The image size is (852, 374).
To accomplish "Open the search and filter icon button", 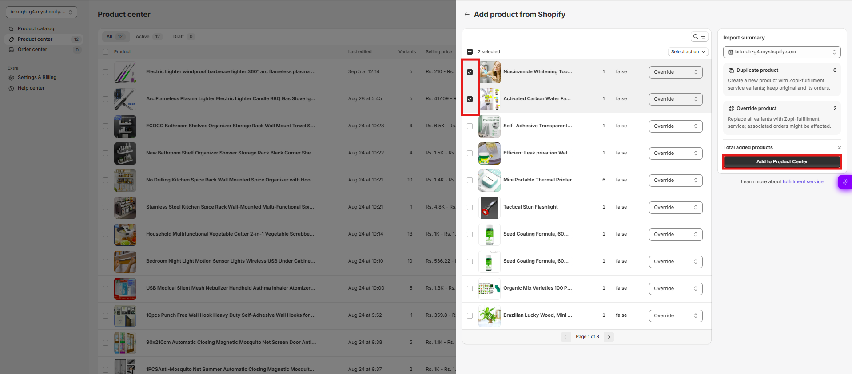I will (699, 37).
